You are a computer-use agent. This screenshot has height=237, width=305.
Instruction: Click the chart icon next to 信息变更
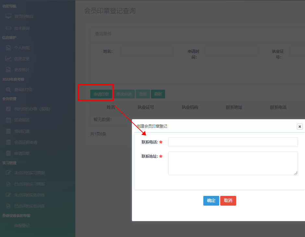tap(8, 59)
